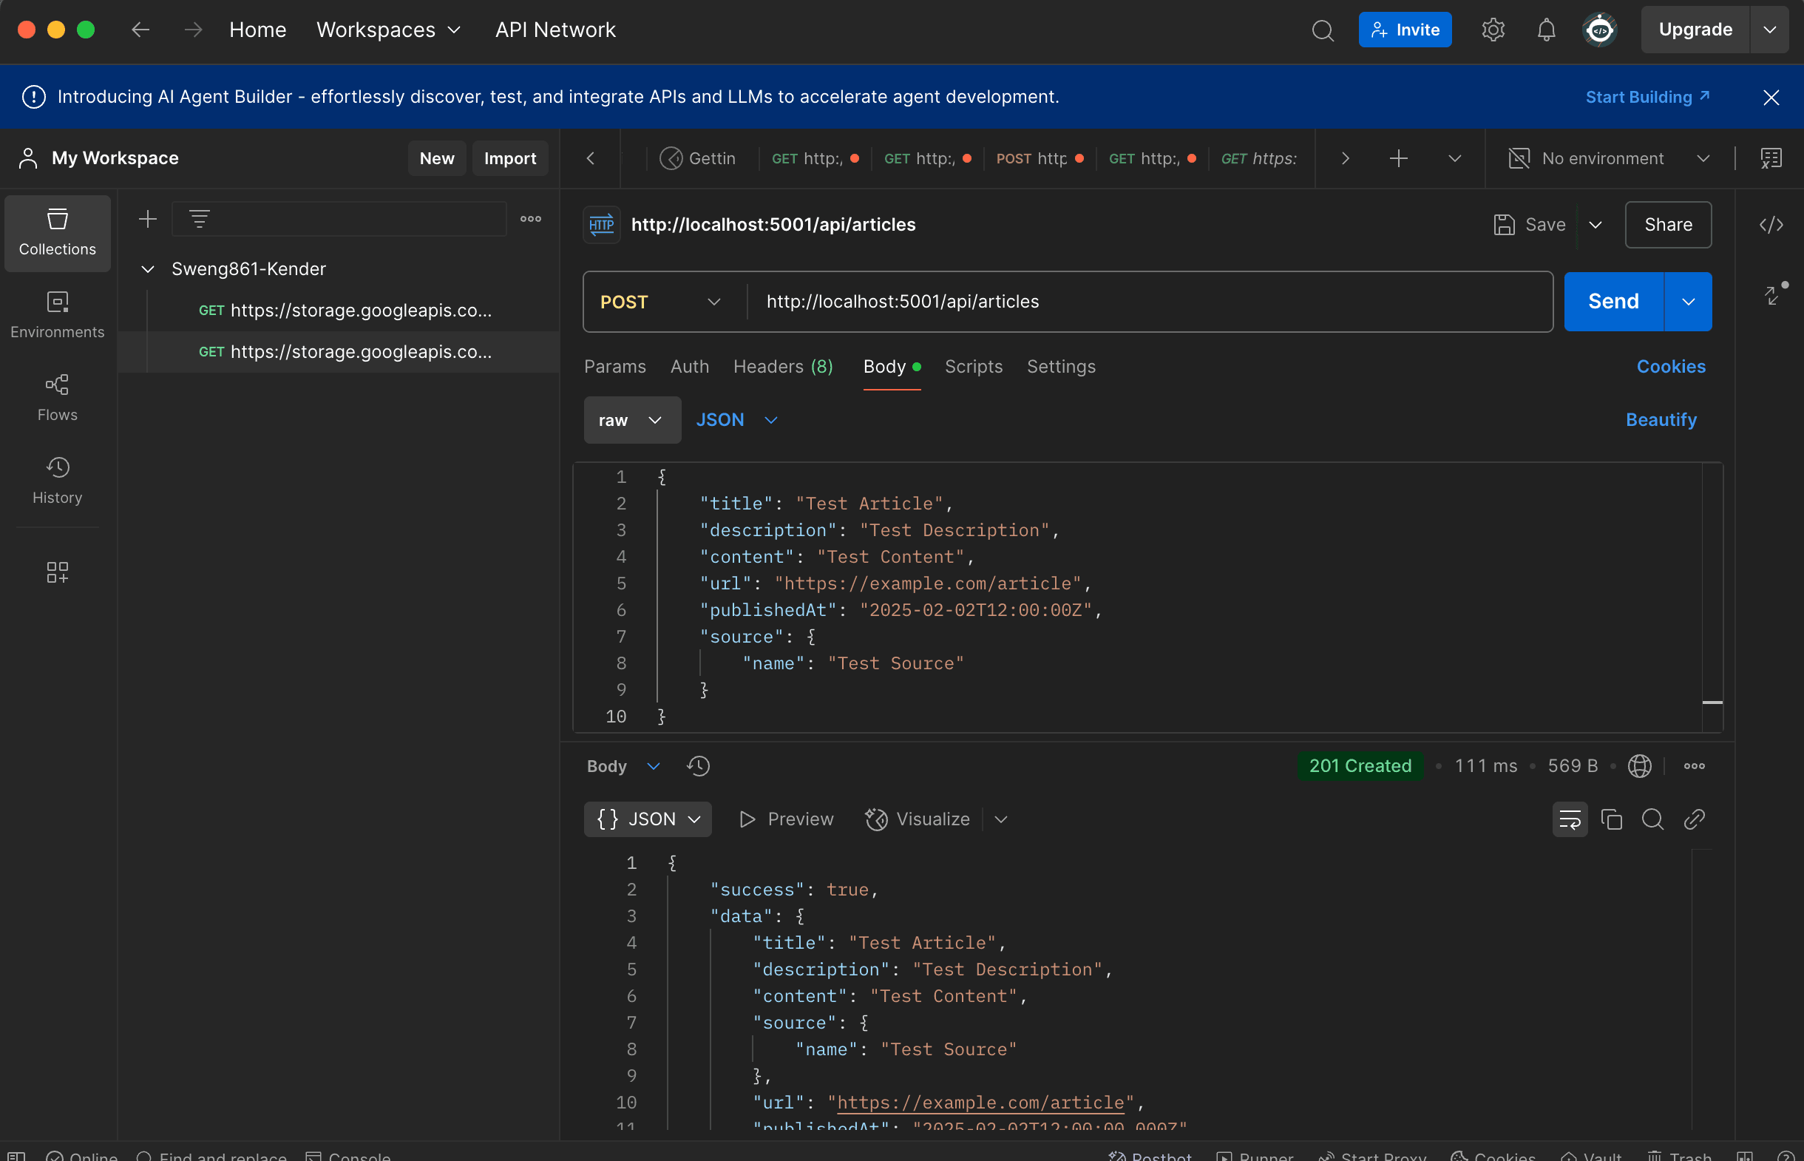Create new collection with plus icon

148,220
